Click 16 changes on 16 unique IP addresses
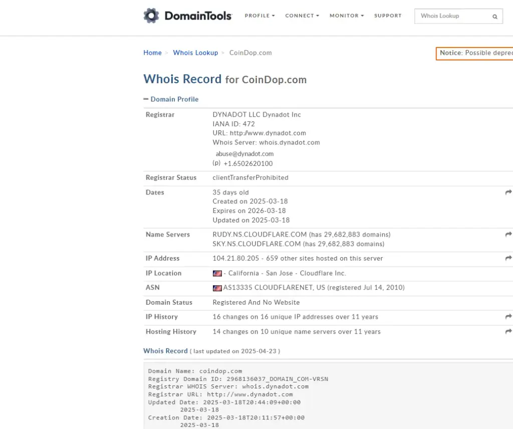 pyautogui.click(x=295, y=317)
